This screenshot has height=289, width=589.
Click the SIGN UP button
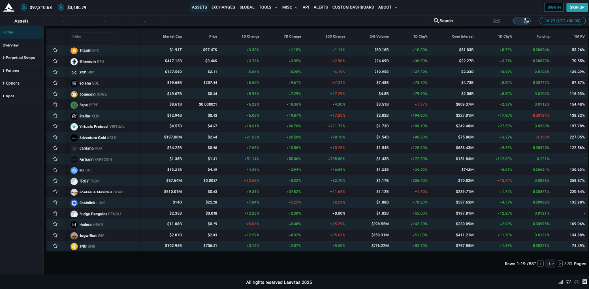576,7
